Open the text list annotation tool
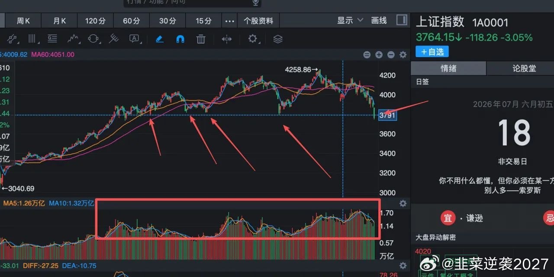 click(52, 39)
